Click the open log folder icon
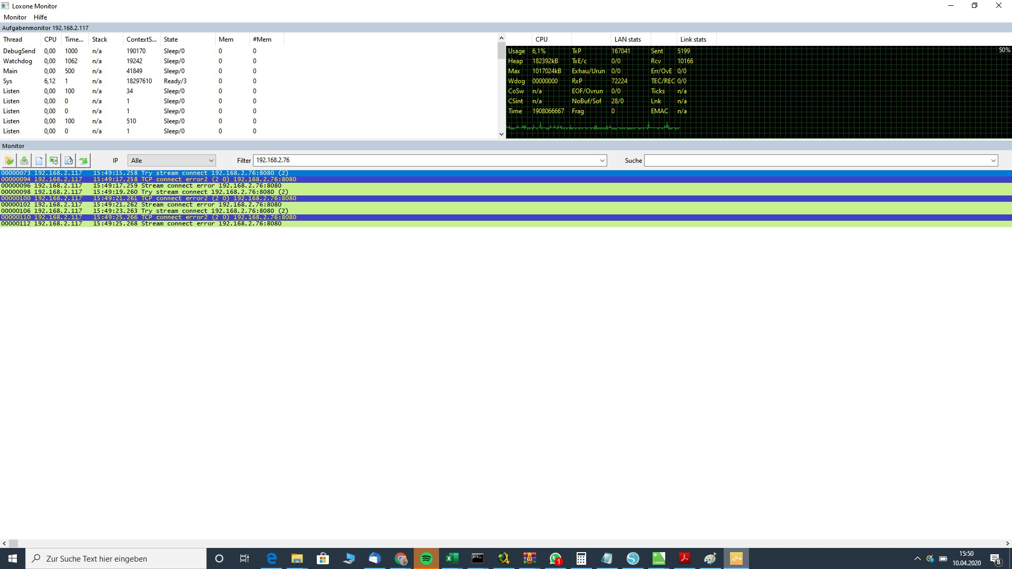This screenshot has width=1012, height=569. click(9, 161)
